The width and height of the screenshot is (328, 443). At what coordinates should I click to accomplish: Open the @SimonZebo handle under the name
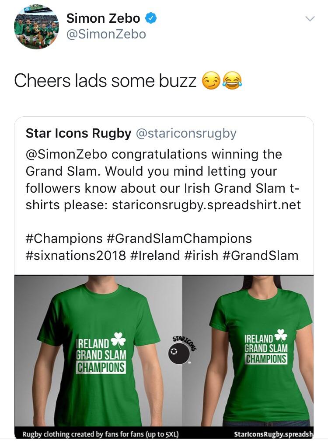(x=106, y=34)
